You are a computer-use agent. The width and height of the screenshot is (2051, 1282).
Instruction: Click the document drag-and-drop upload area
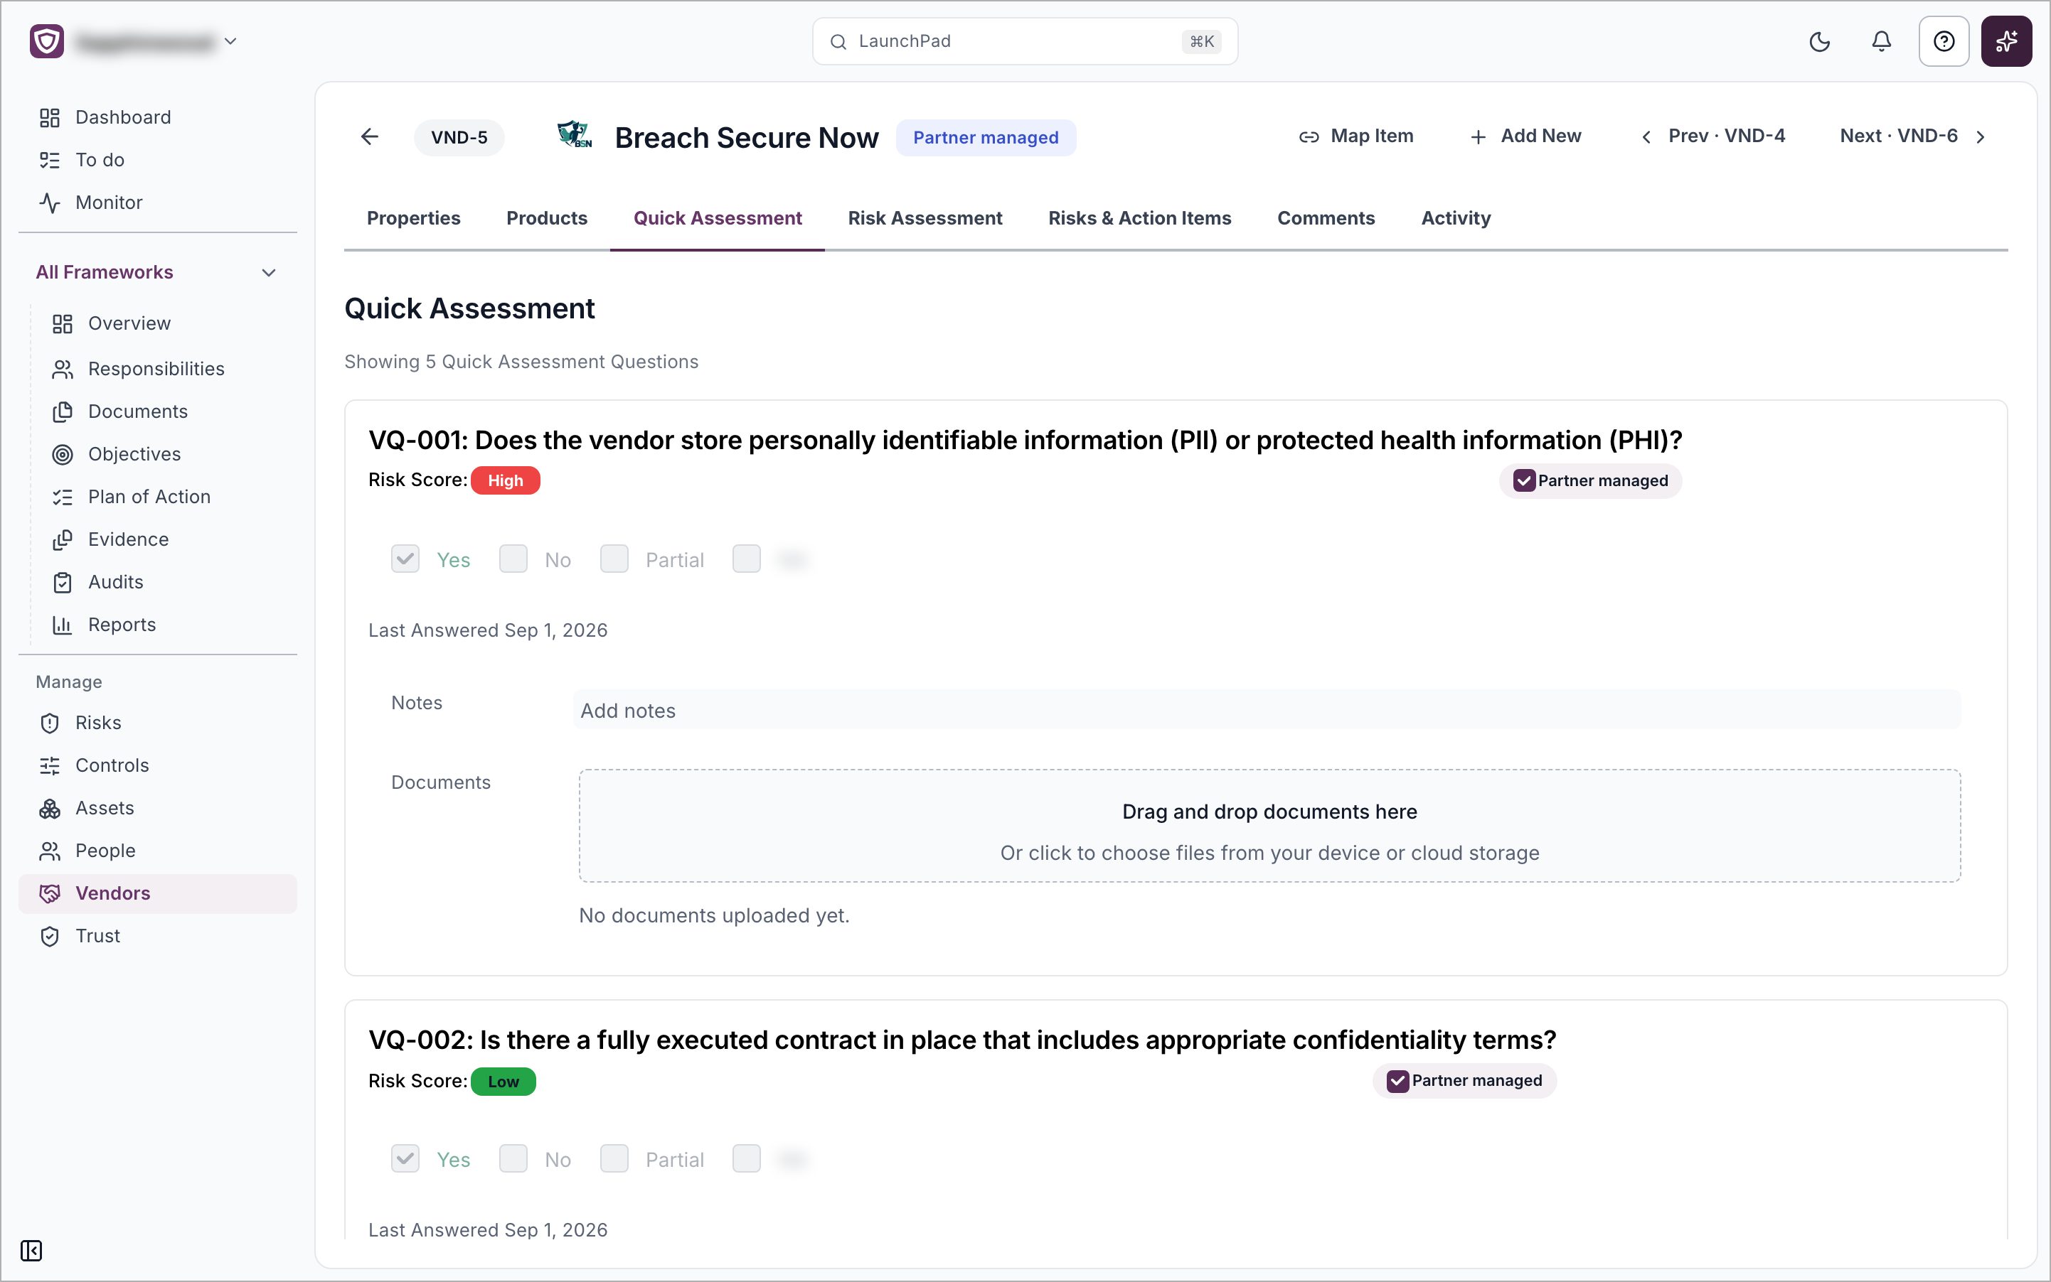coord(1269,826)
